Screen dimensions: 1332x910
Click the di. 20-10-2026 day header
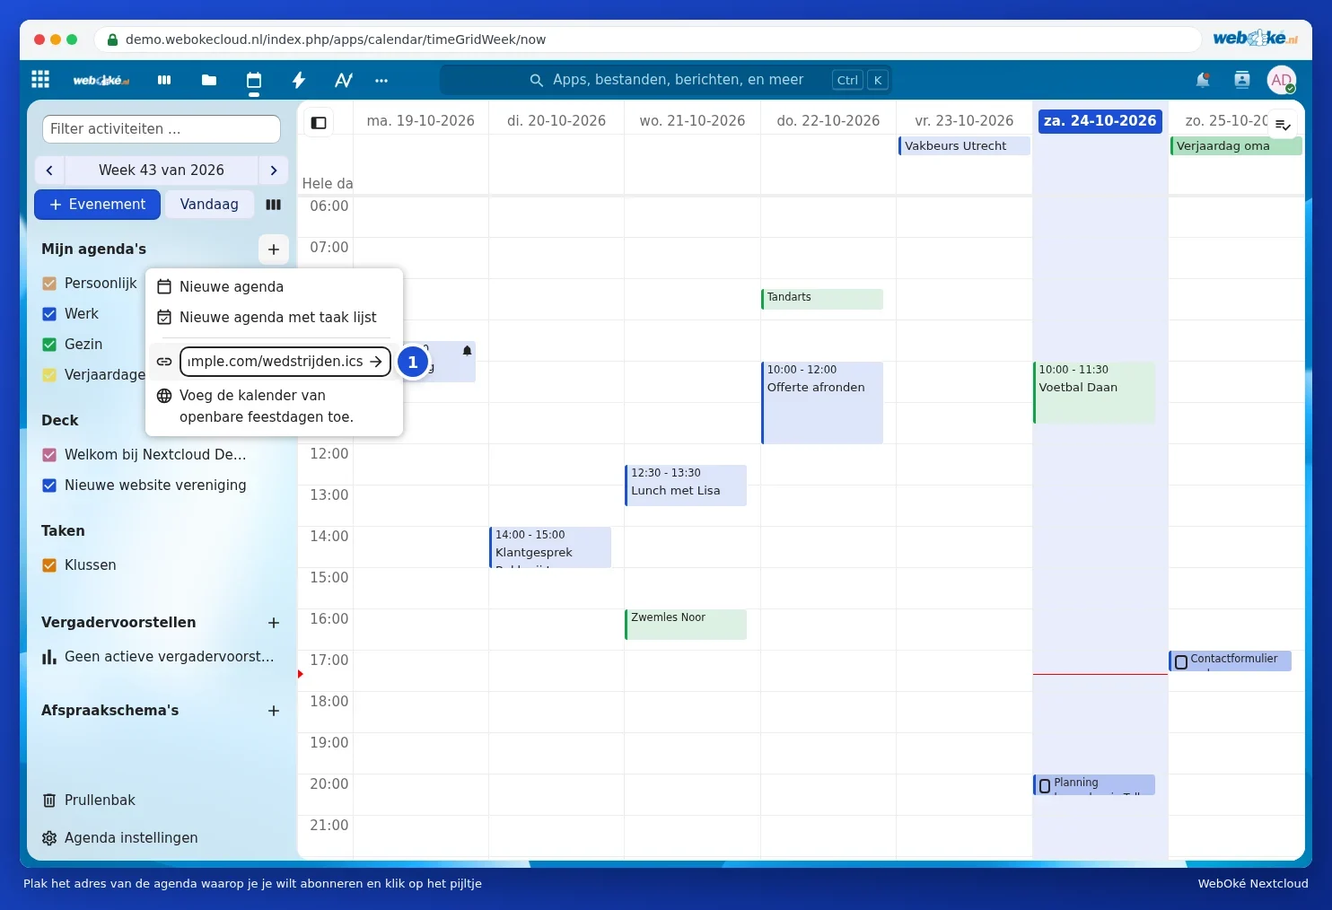[556, 121]
